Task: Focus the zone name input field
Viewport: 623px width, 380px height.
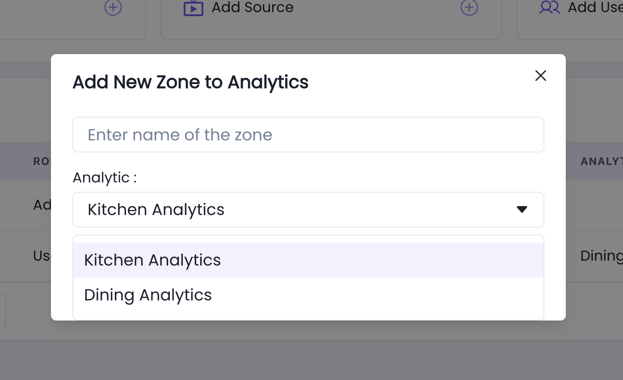Action: pyautogui.click(x=308, y=135)
